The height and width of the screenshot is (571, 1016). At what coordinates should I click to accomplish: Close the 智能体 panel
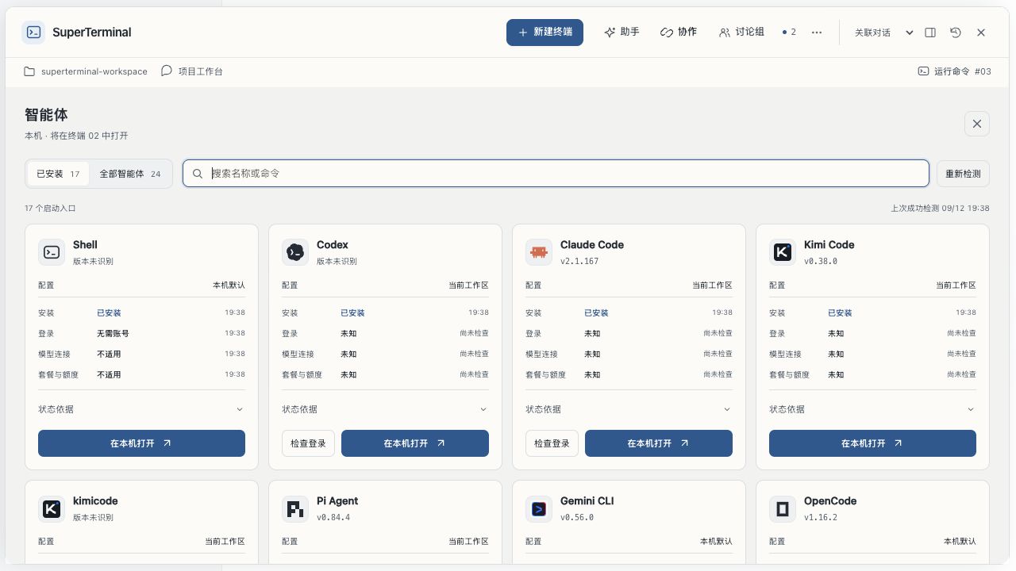tap(977, 124)
